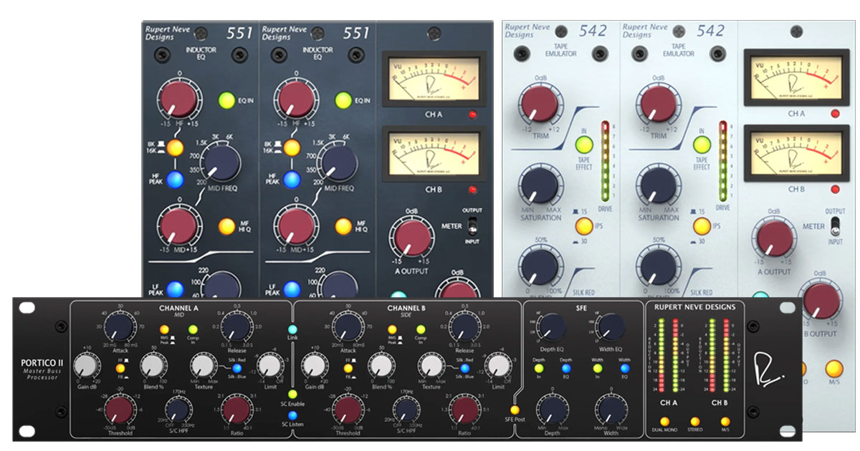Enable Channel B Comp In button
860x451 pixels.
click(x=420, y=330)
